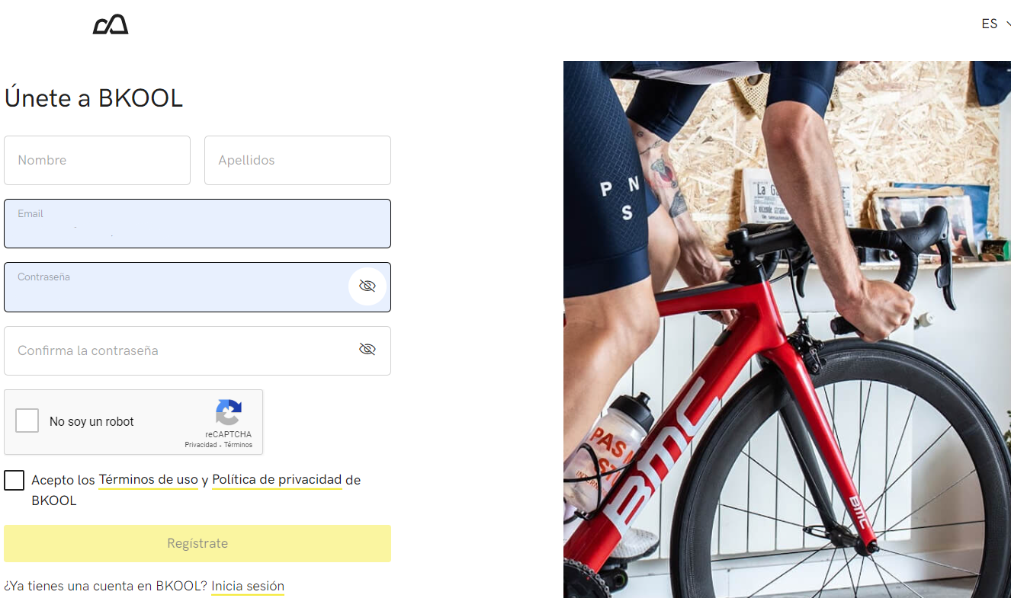Viewport: 1011px width, 598px height.
Task: Accept the Términos de uso checkbox
Action: (x=14, y=480)
